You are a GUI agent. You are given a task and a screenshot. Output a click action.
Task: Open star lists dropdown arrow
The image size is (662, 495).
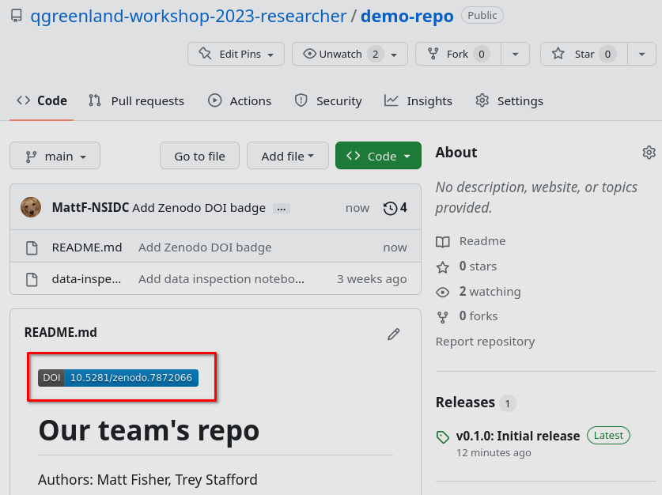[x=641, y=54]
